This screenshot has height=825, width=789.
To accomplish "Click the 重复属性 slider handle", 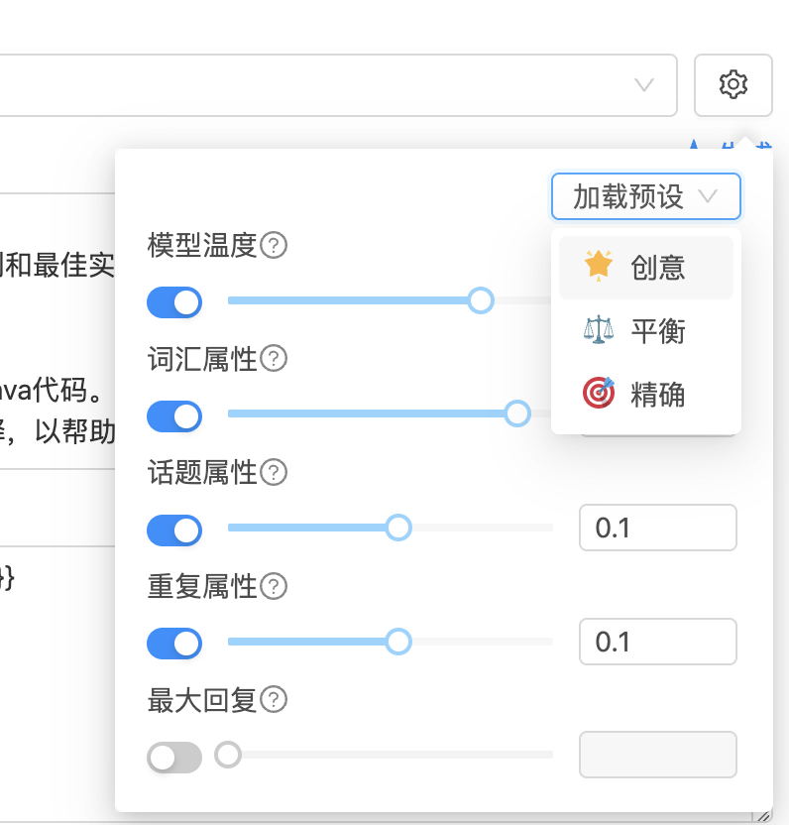I will tap(398, 642).
